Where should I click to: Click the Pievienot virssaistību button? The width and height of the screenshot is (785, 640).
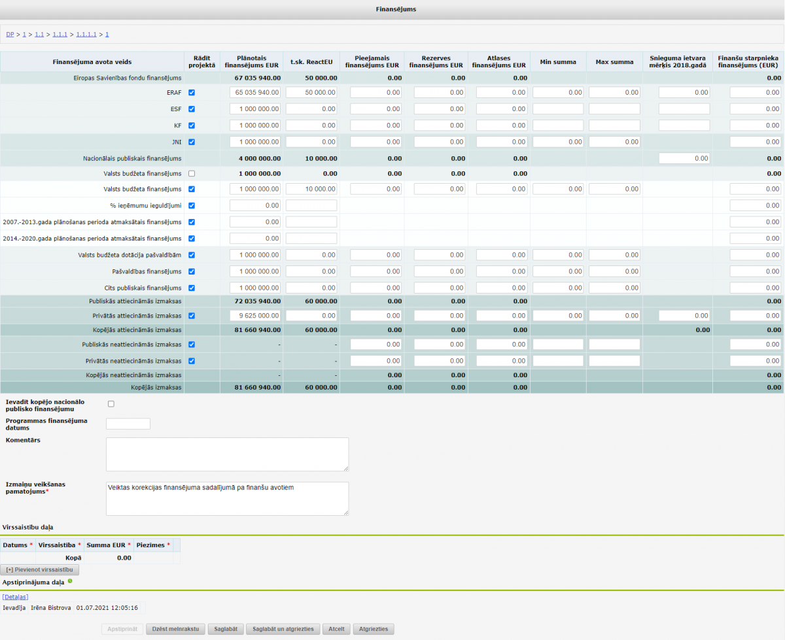point(40,570)
